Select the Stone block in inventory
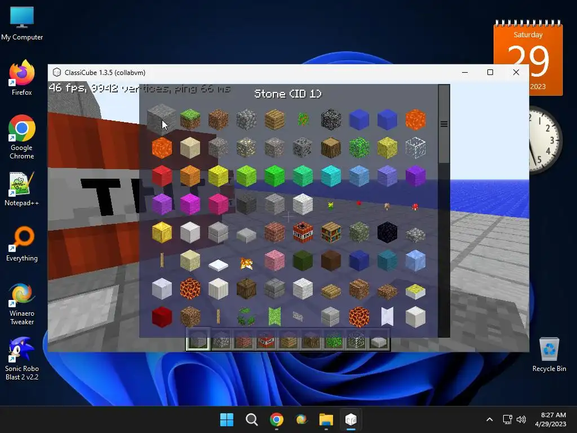Screen dimensions: 577x433 tap(162, 119)
